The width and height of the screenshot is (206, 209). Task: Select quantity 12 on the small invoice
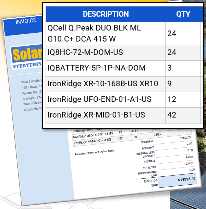click(x=121, y=132)
